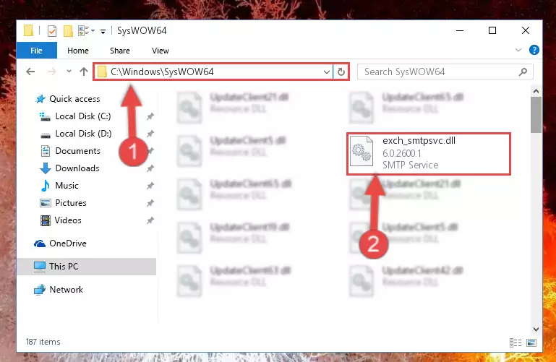Click the Quick access star icon
The width and height of the screenshot is (556, 362).
(40, 99)
